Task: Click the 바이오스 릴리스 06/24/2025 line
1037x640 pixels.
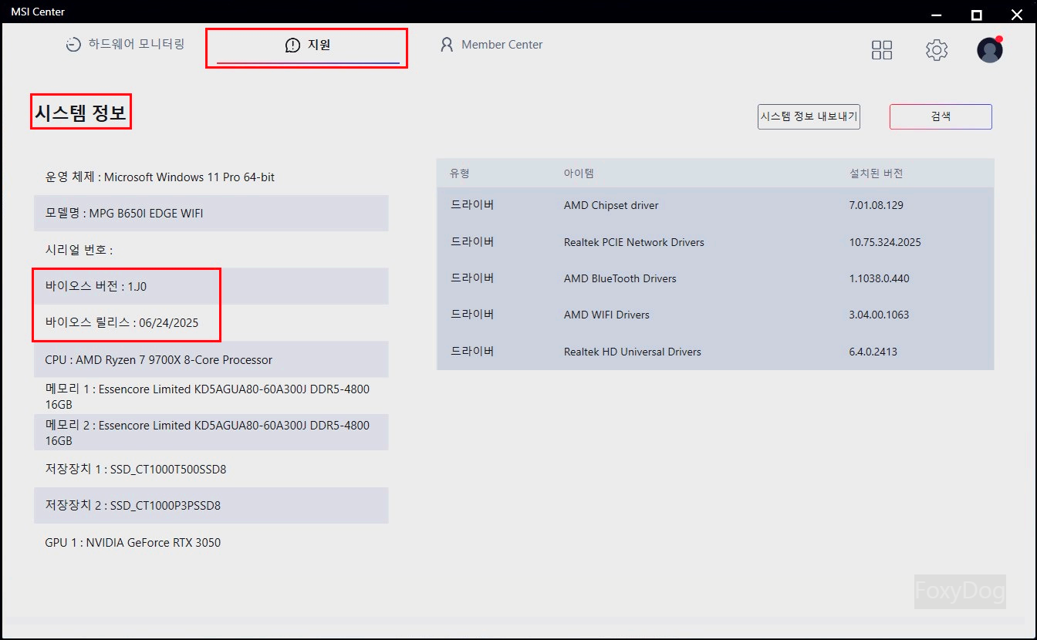Action: tap(211, 322)
